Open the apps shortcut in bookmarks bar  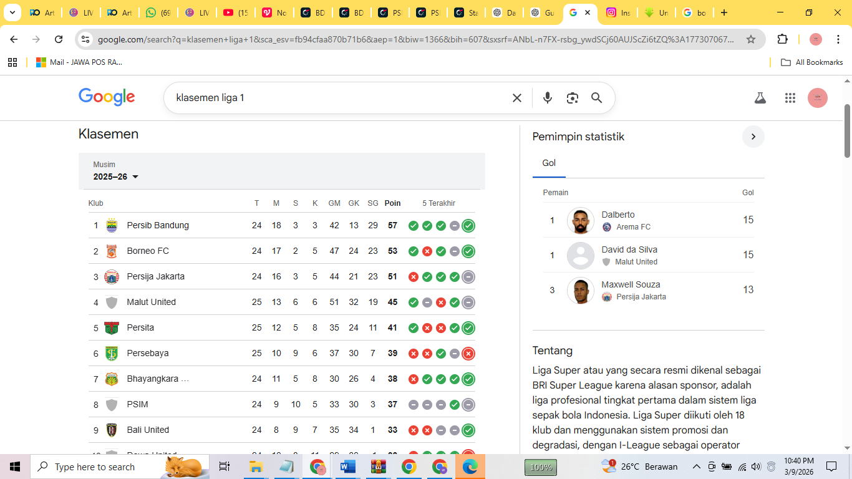12,62
